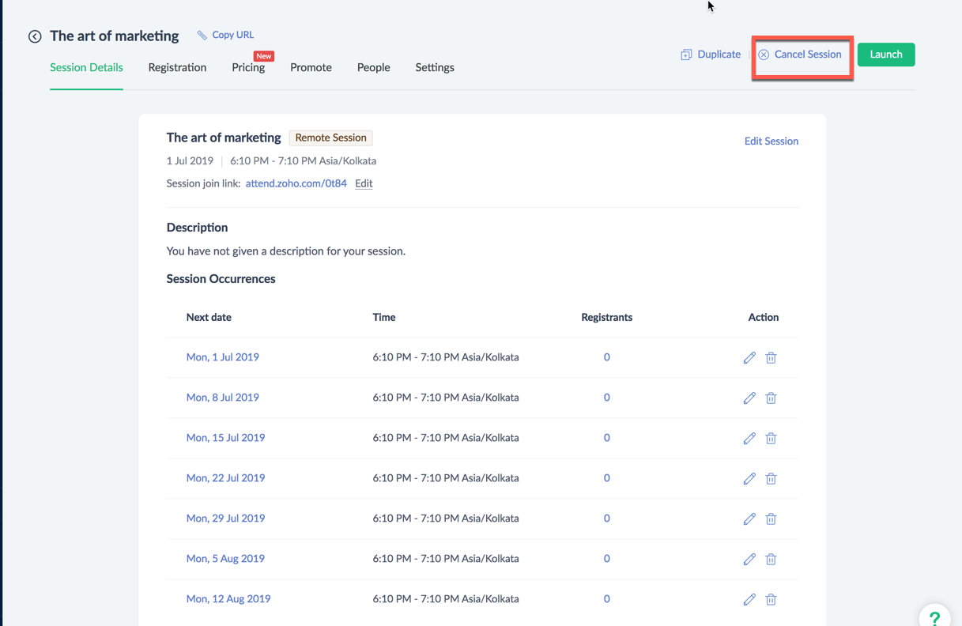This screenshot has width=962, height=626.
Task: Delete the Mon, 22 Jul 2019 occurrence
Action: (771, 479)
